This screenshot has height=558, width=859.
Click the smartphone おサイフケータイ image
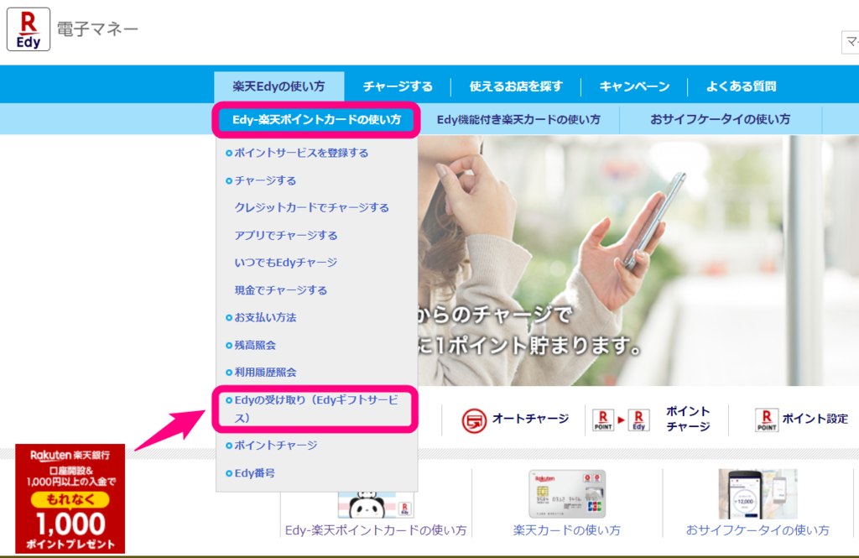click(758, 494)
